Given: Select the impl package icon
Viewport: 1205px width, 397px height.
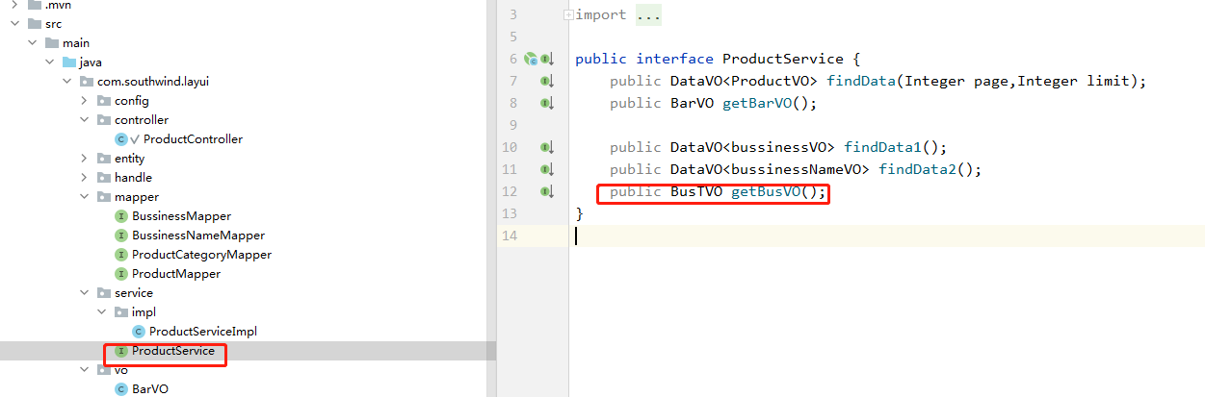Looking at the screenshot, I should [x=120, y=312].
